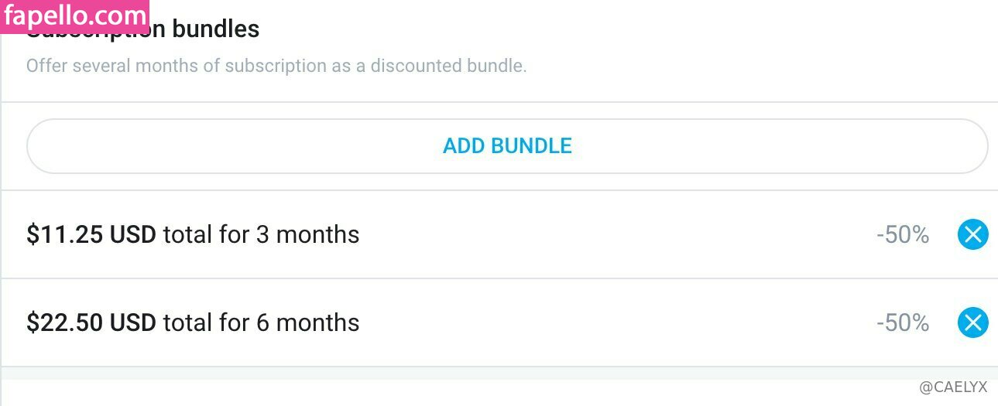Click the word "bundles" in the heading
Image resolution: width=998 pixels, height=406 pixels.
click(215, 29)
